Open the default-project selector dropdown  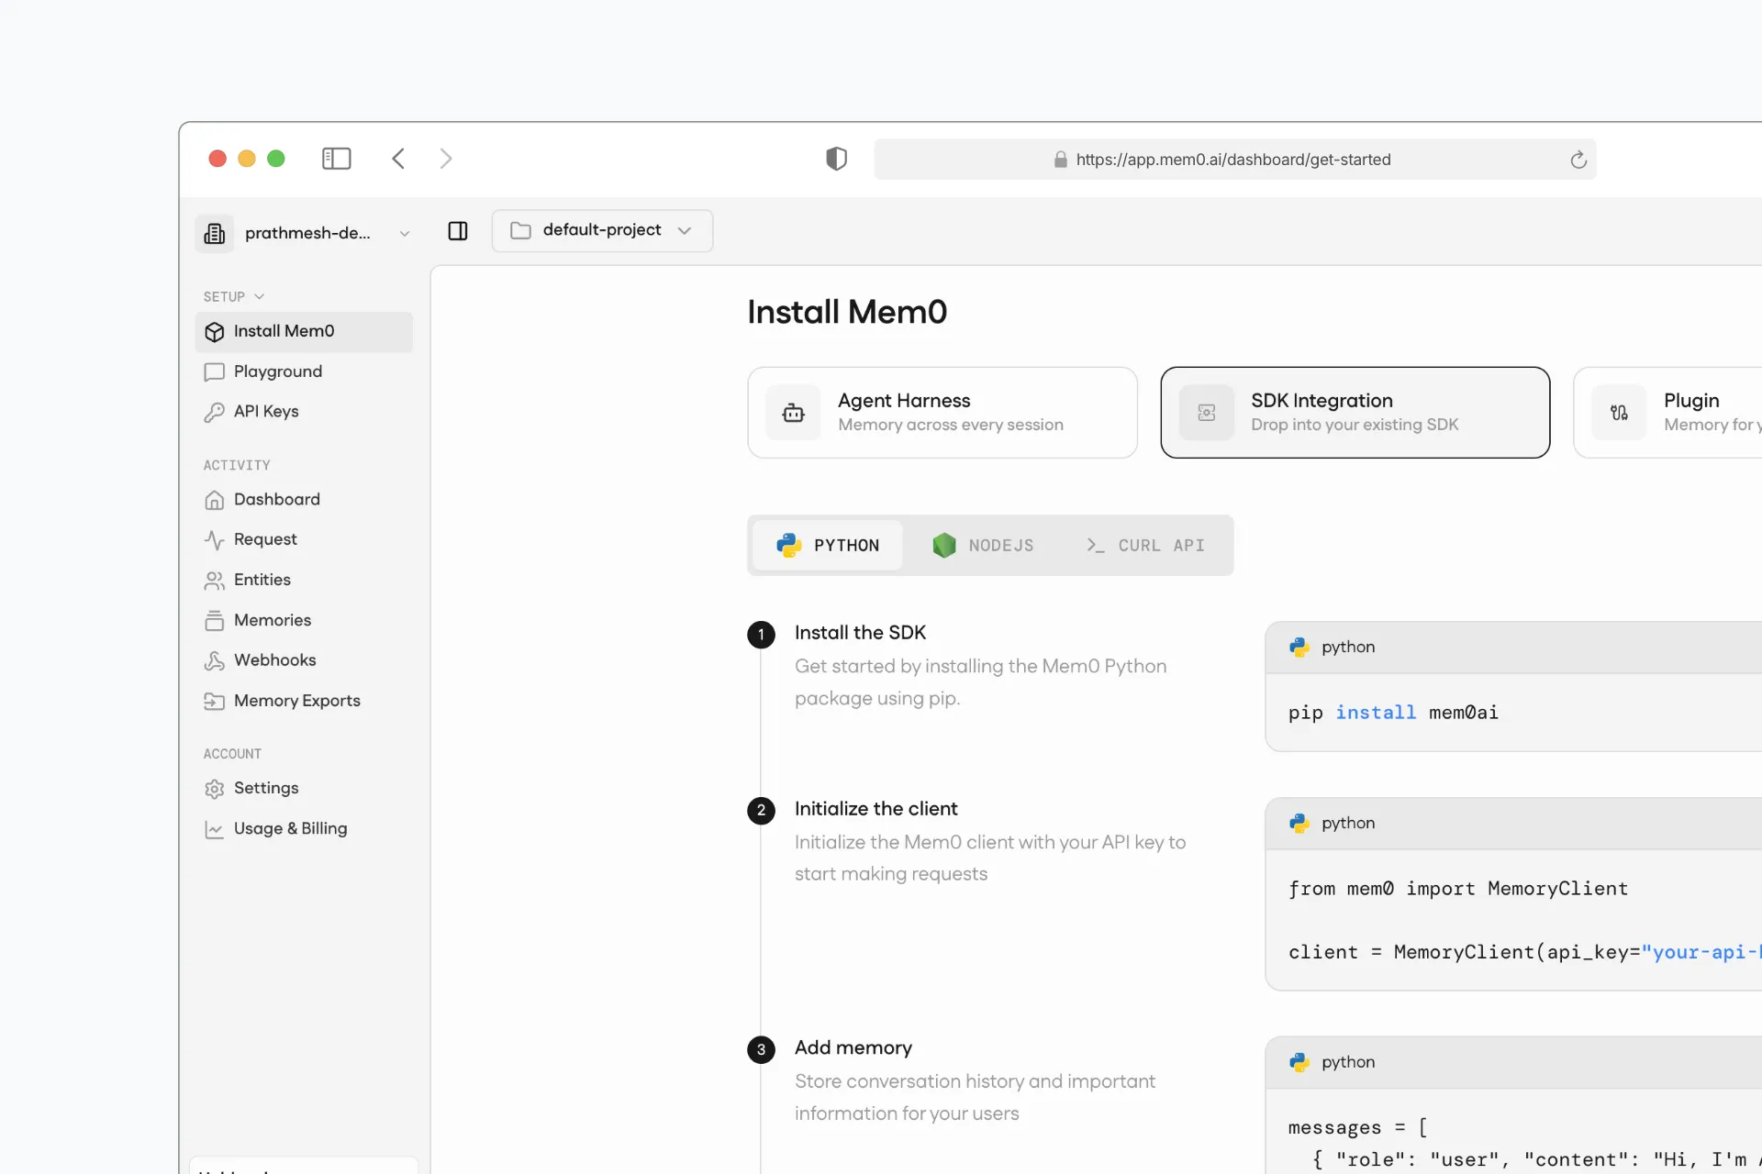[602, 230]
